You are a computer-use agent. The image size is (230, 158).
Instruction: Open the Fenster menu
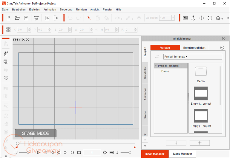[x=108, y=10]
